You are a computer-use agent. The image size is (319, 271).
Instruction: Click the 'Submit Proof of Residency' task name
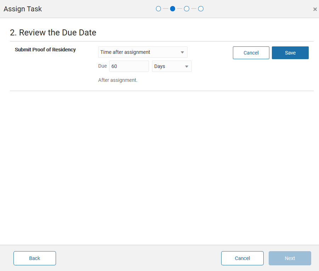coord(45,50)
